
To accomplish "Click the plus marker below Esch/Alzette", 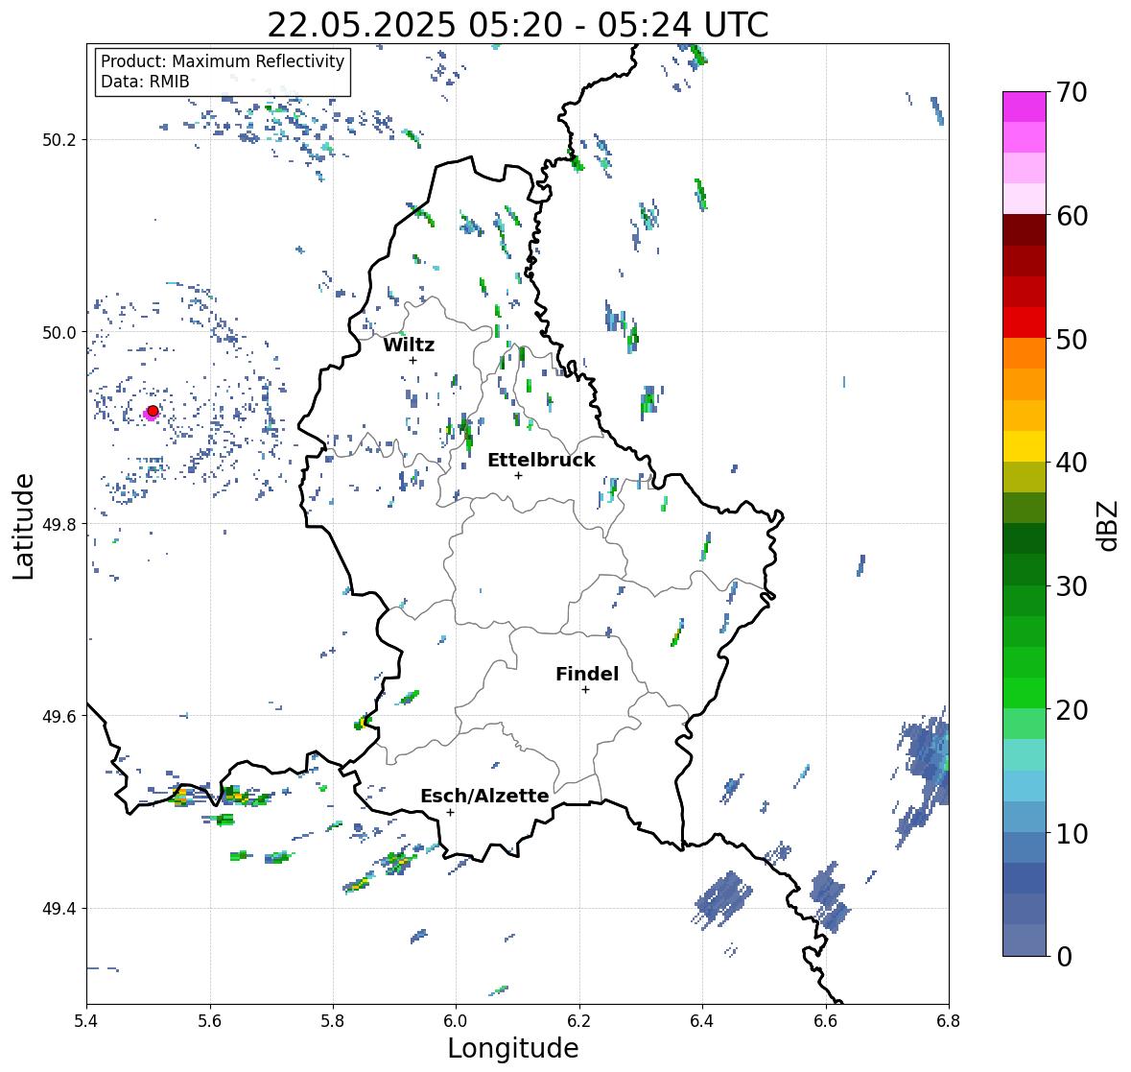I will click(x=450, y=812).
